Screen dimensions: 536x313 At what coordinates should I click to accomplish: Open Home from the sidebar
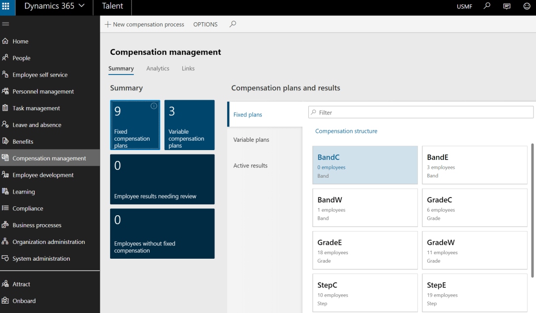(x=20, y=41)
